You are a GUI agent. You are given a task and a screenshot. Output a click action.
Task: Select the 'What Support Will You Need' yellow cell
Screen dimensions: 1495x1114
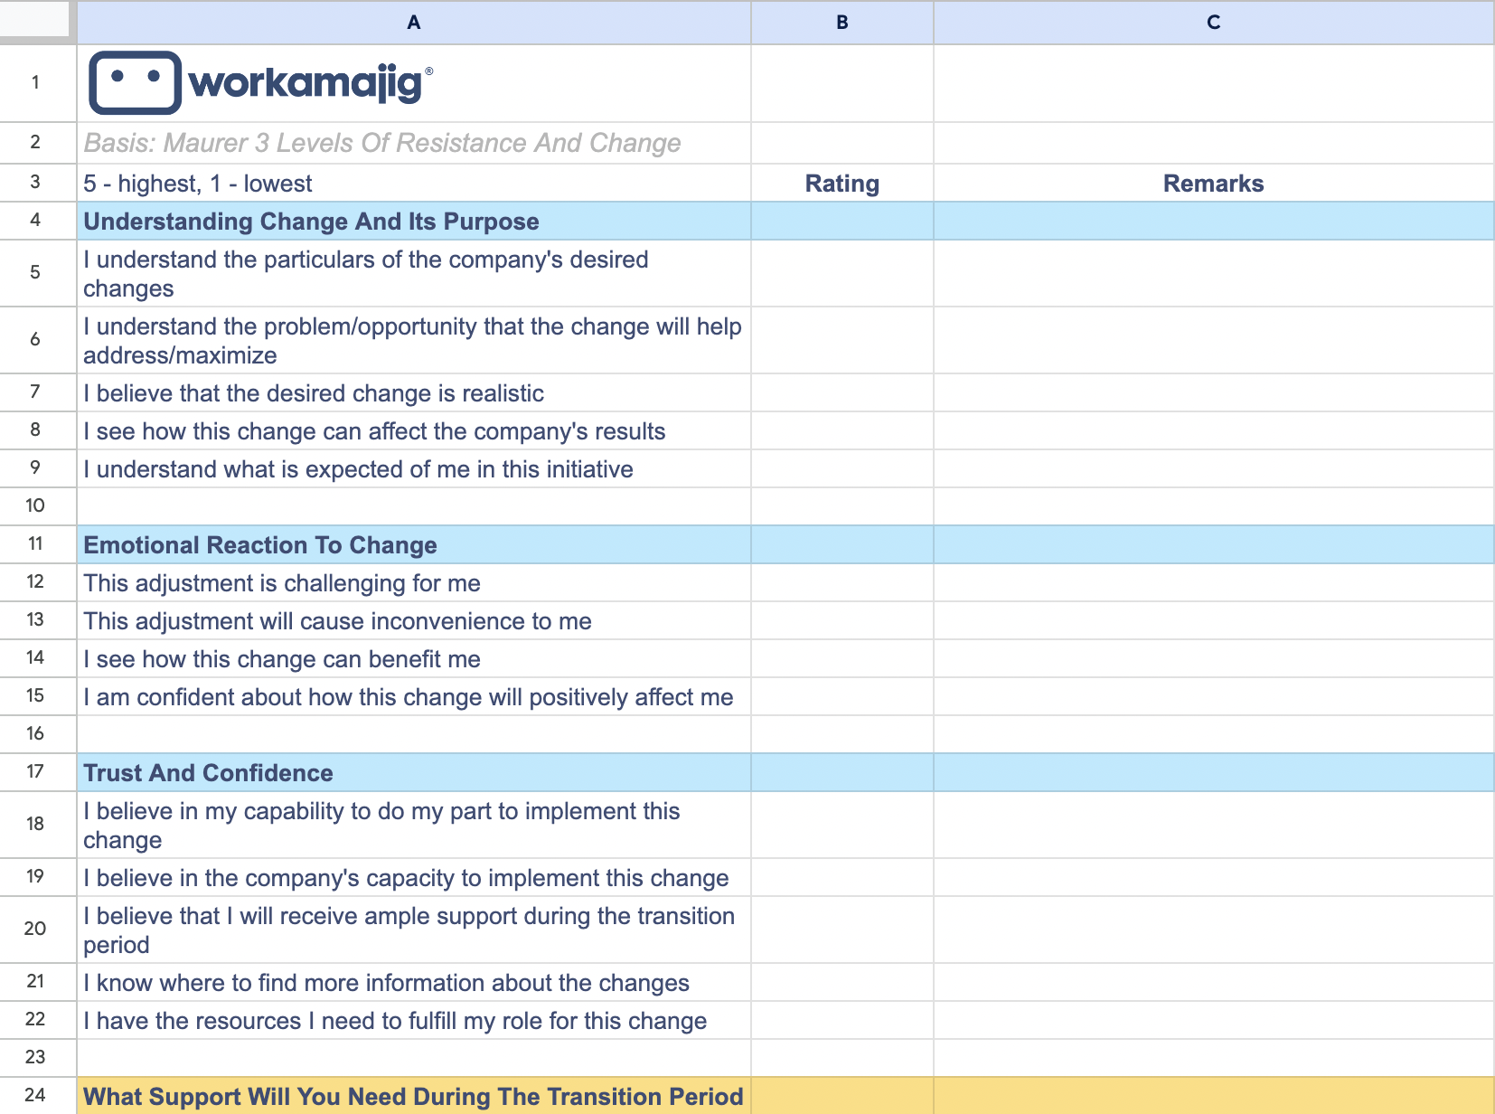[x=413, y=1096]
